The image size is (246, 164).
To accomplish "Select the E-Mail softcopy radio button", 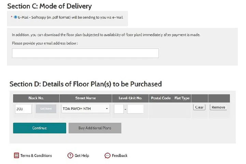I will pos(16,17).
